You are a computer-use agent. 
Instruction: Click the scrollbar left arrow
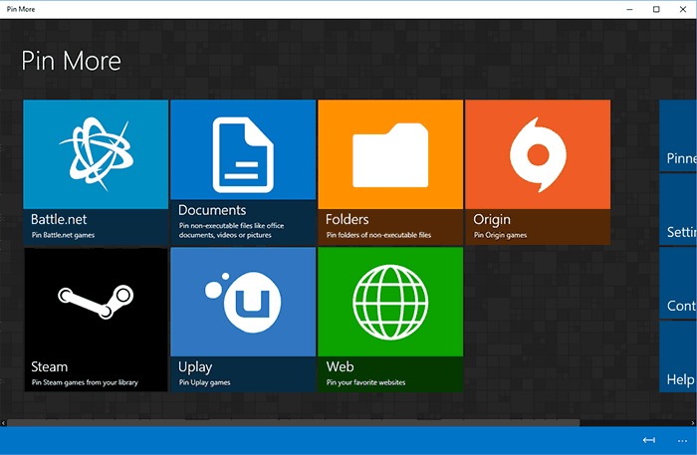click(x=3, y=423)
